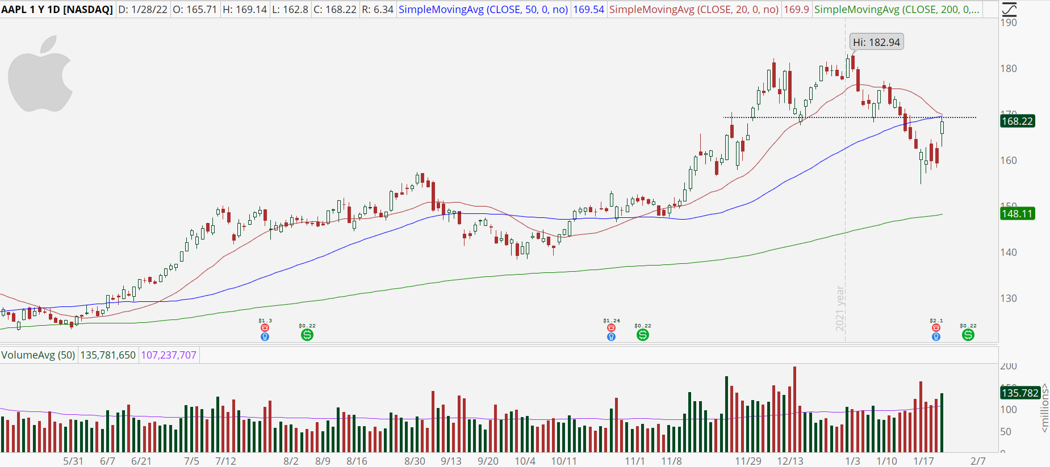This screenshot has height=467, width=1050.
Task: Click the $1.3 earnings estimate label
Action: pyautogui.click(x=265, y=321)
